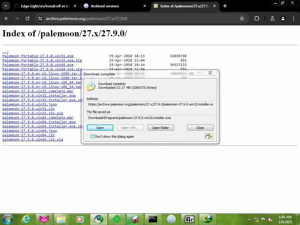The image size is (300, 225).
Task: Close the Archived versions tab
Action: pyautogui.click(x=145, y=6)
